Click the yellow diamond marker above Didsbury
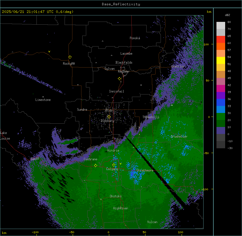The image size is (242, 236). point(109,117)
